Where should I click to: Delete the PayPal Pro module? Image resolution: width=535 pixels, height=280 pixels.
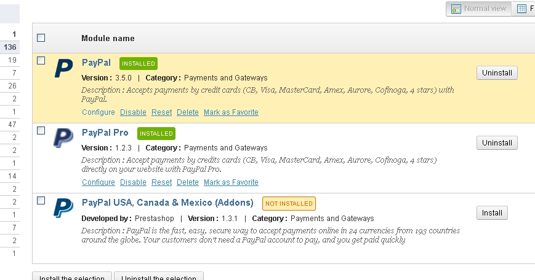pos(188,182)
